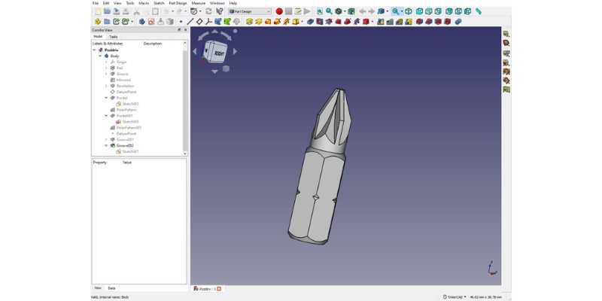Screen dimensions: 602x301
Task: Collapse the Body tree node
Action: [x=100, y=56]
